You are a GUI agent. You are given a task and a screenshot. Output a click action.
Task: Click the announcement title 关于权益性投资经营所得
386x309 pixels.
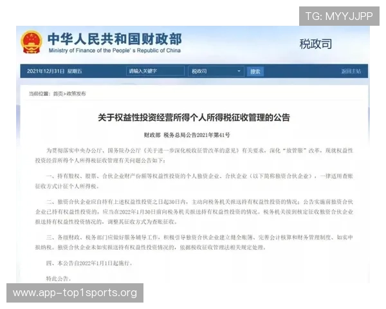194,118
